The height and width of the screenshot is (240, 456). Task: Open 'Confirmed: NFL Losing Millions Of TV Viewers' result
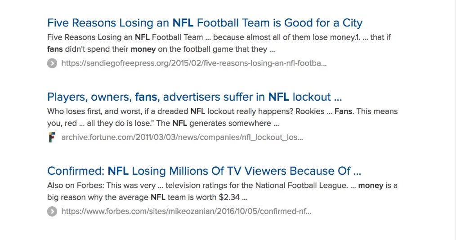[x=204, y=171]
